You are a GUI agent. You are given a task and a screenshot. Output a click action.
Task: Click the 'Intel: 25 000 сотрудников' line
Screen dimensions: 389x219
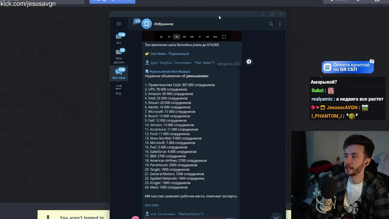[x=166, y=98]
